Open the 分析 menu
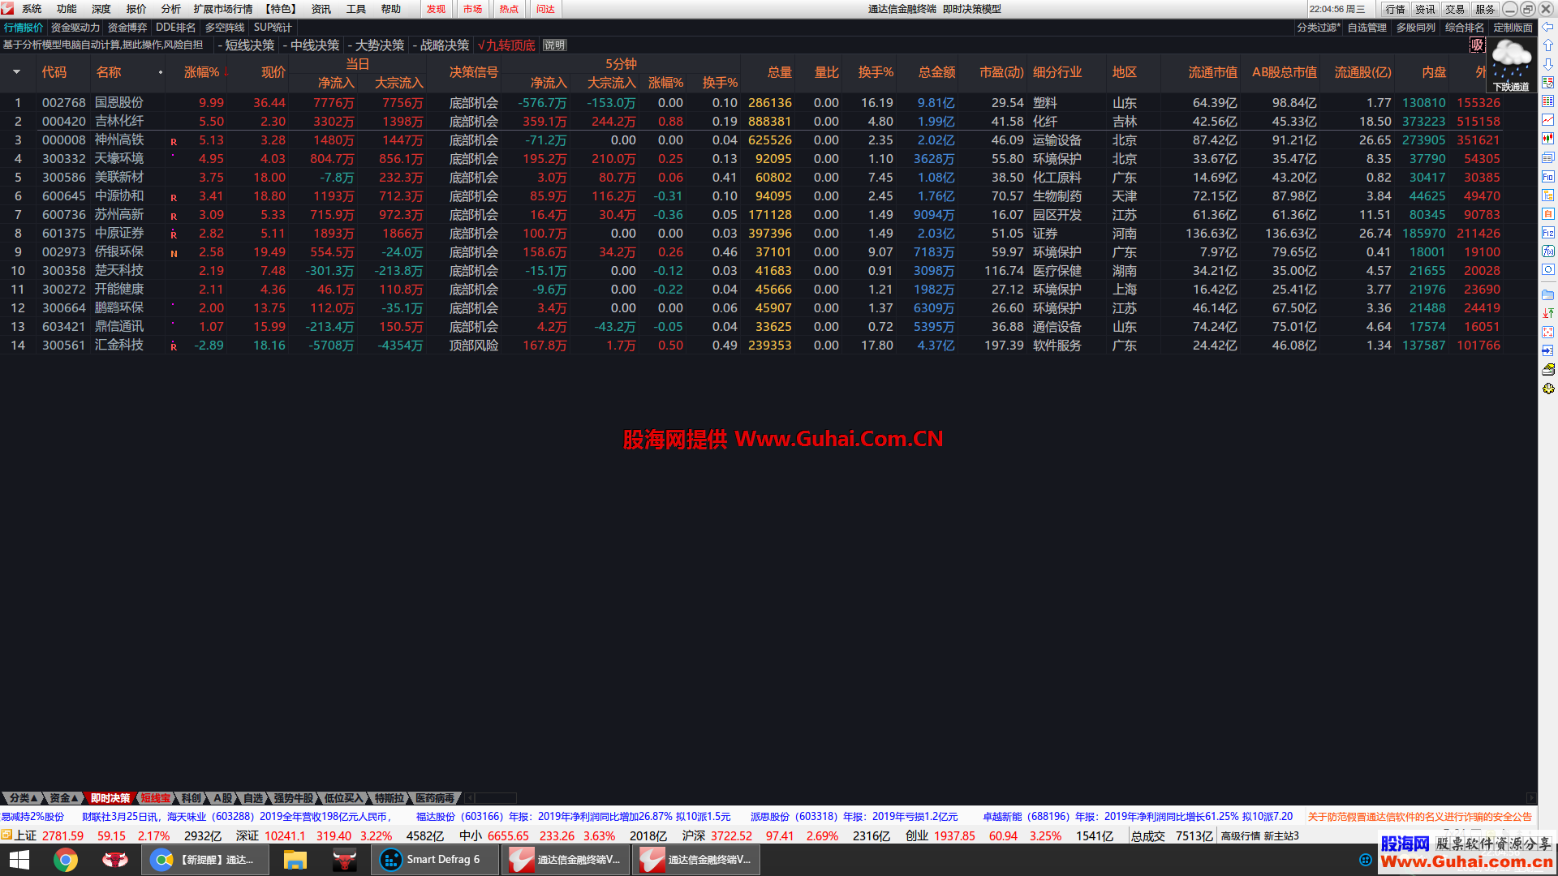 point(171,9)
